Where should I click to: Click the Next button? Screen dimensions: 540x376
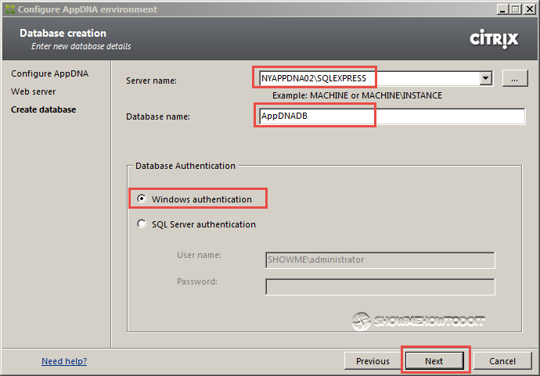coord(434,361)
